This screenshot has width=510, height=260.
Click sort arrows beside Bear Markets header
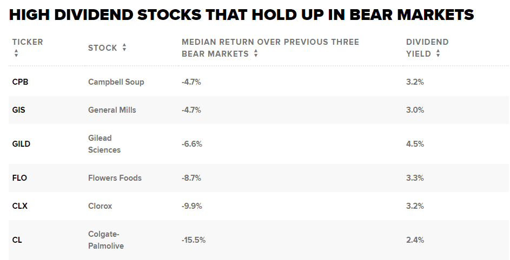coord(256,53)
